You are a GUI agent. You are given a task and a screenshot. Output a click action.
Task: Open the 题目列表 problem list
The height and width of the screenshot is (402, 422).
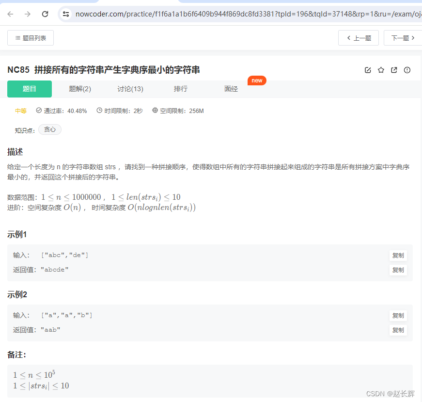click(x=31, y=38)
